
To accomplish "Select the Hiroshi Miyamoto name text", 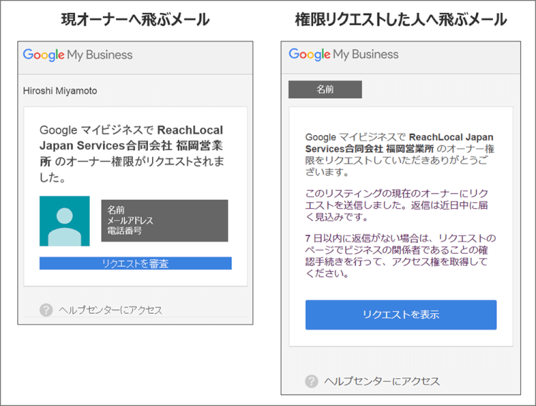I will pos(60,91).
